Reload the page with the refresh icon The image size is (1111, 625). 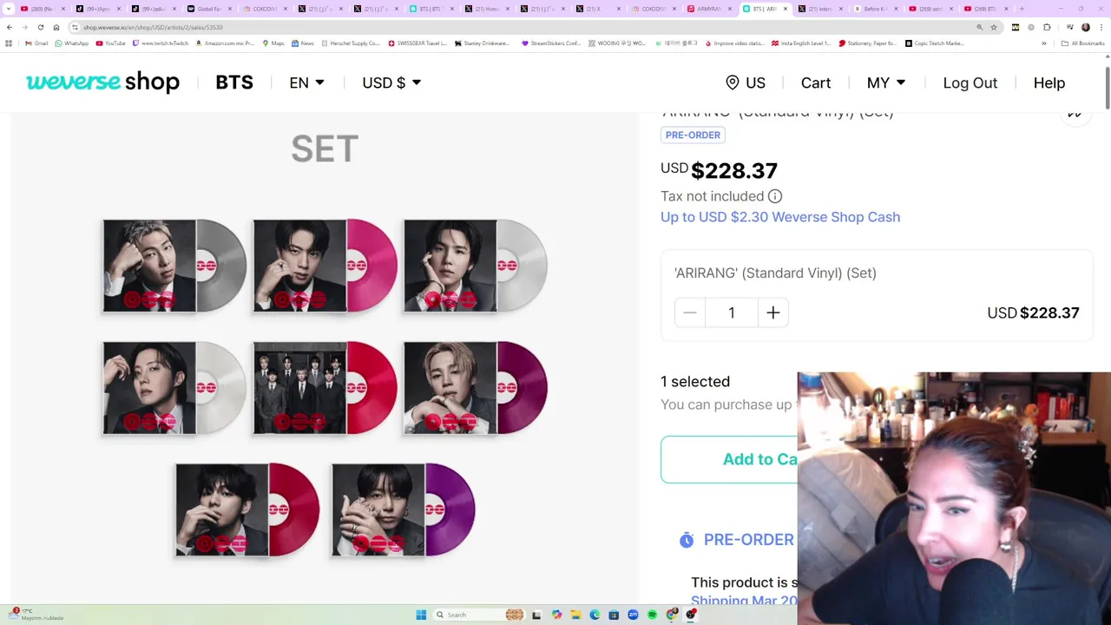[40, 27]
